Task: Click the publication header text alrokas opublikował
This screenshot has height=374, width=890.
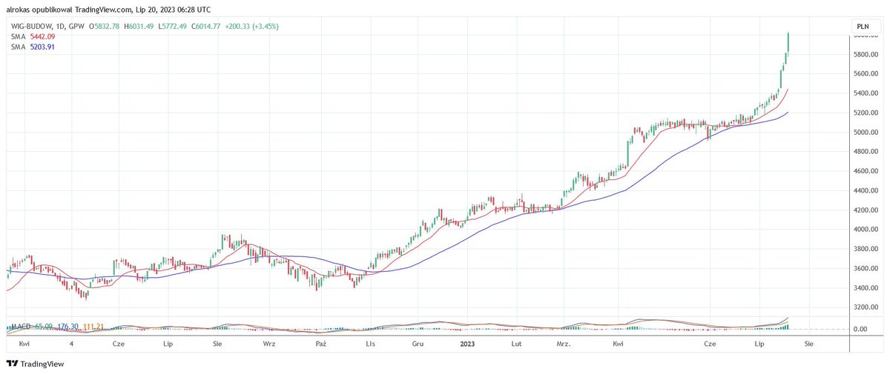Action: click(38, 10)
